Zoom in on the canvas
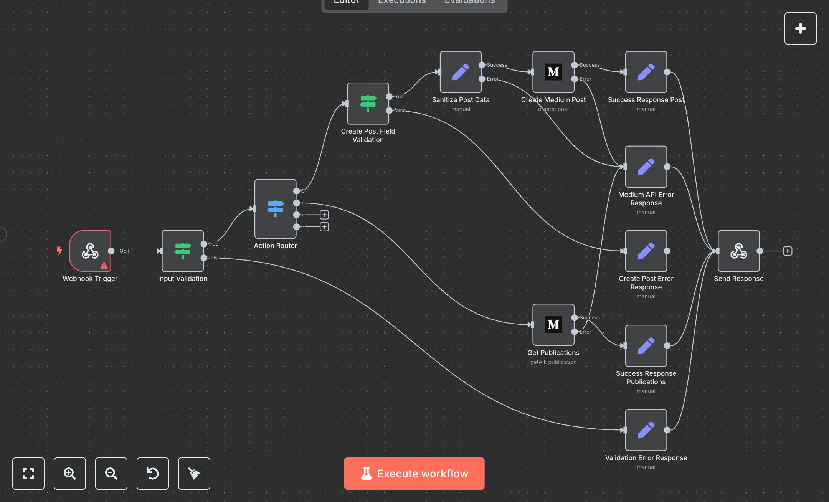 (x=69, y=474)
